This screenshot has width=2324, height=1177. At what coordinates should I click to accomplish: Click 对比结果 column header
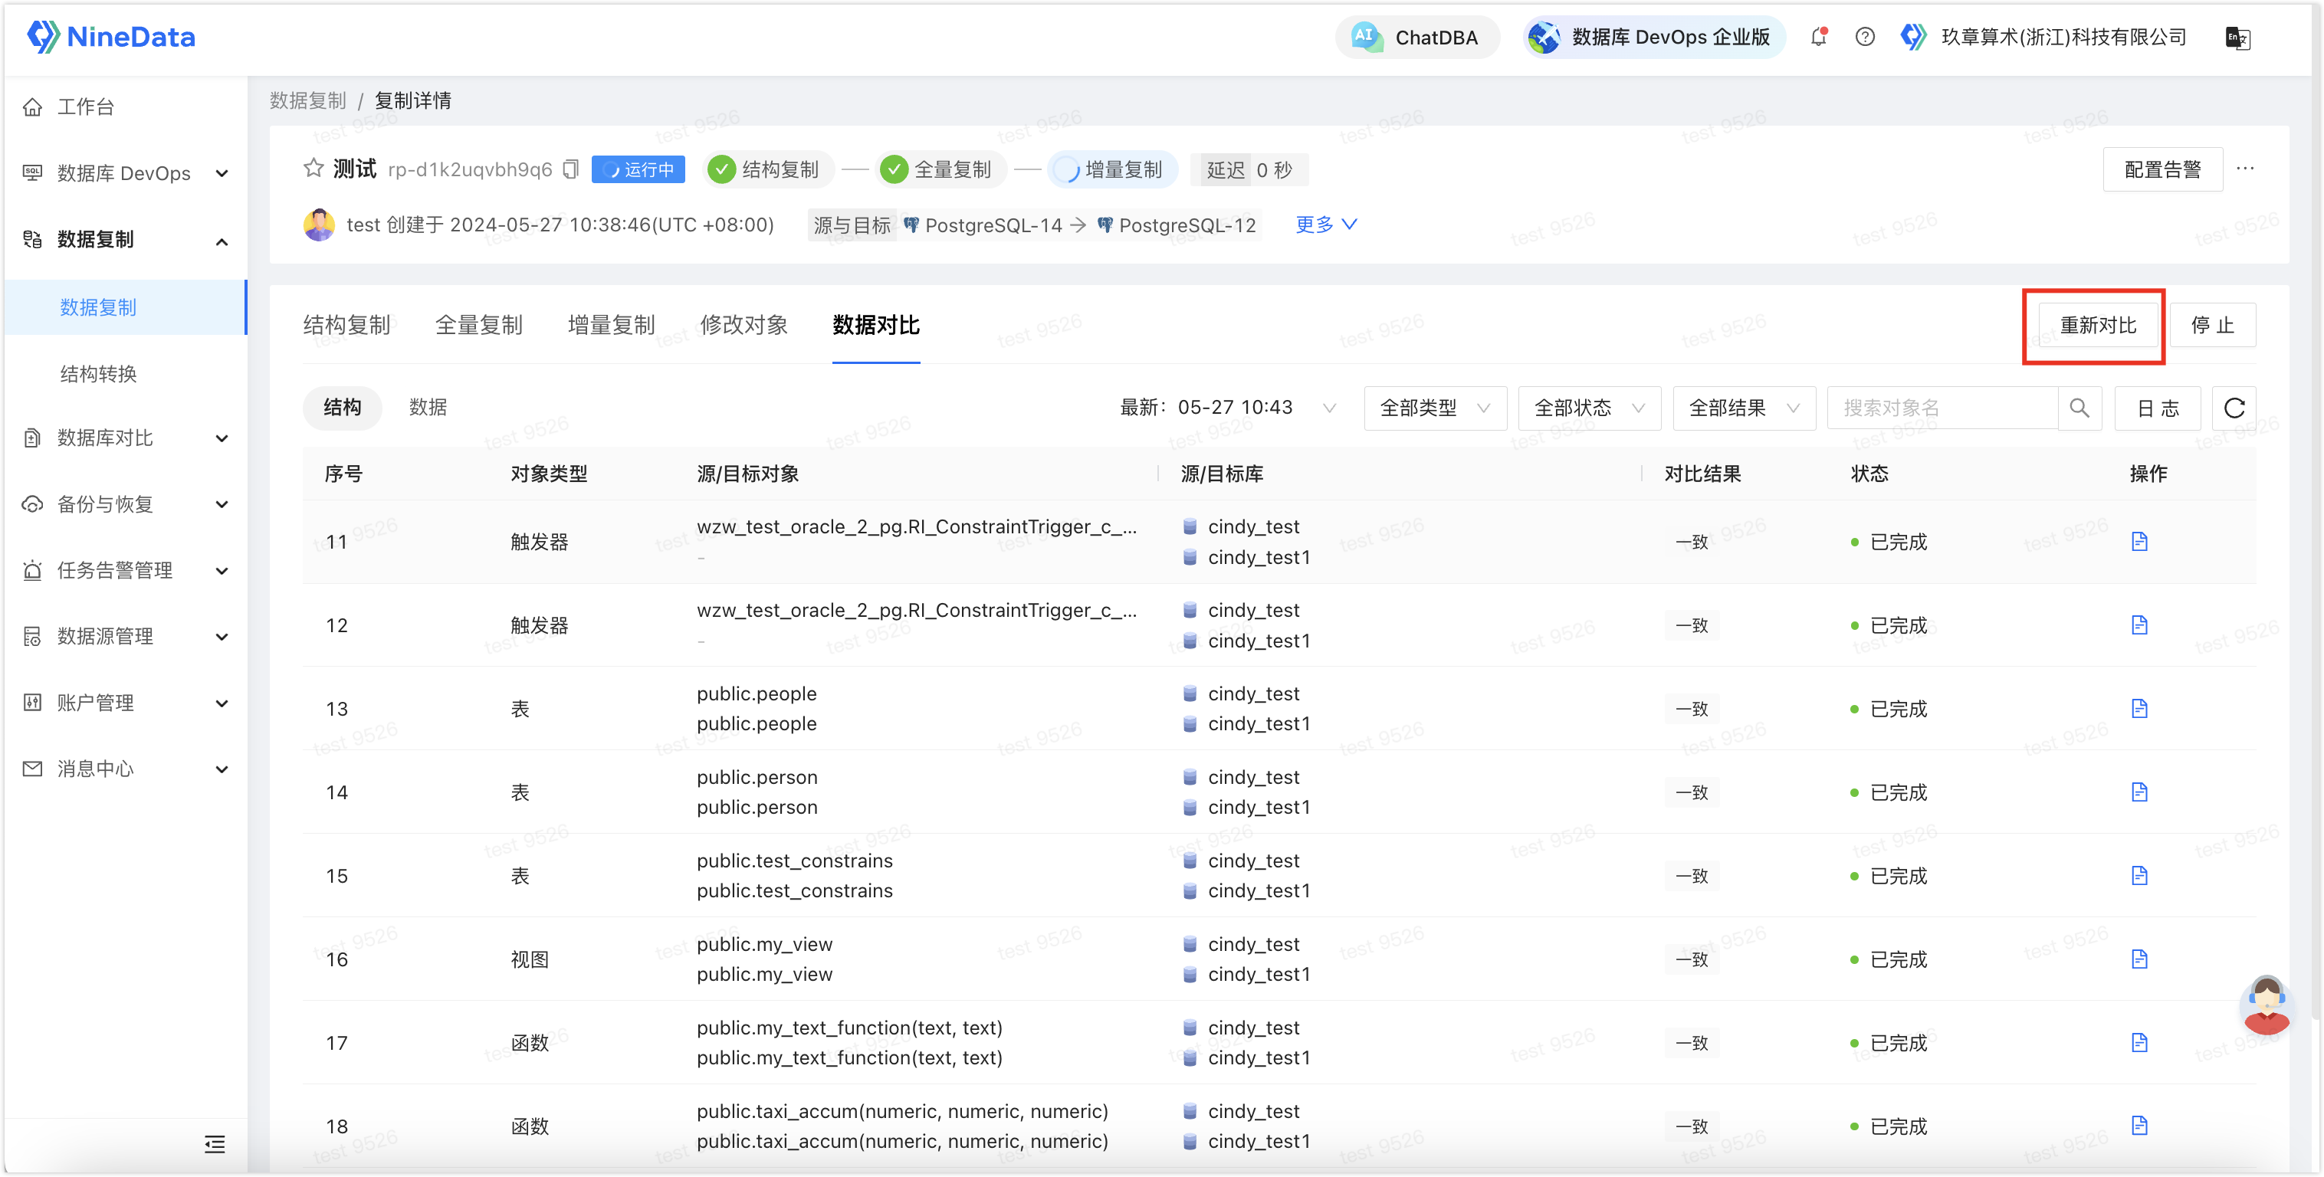coord(1702,474)
